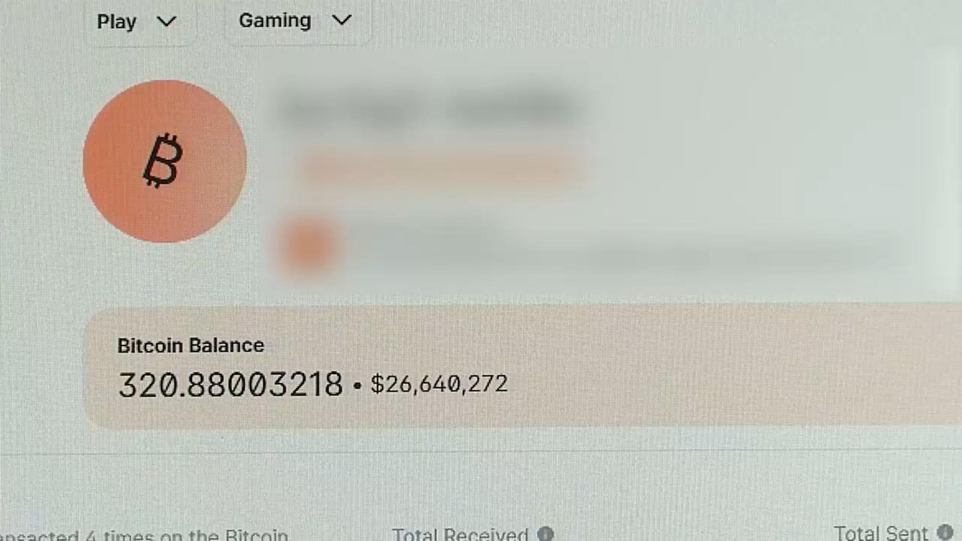
Task: Expand the Gaming chevron arrow
Action: tap(342, 21)
